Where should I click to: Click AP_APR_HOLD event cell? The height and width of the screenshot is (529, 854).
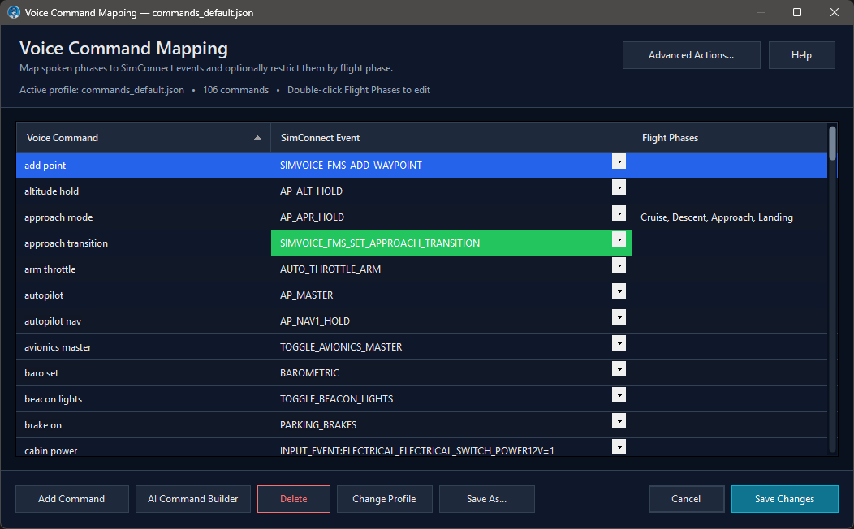(451, 217)
